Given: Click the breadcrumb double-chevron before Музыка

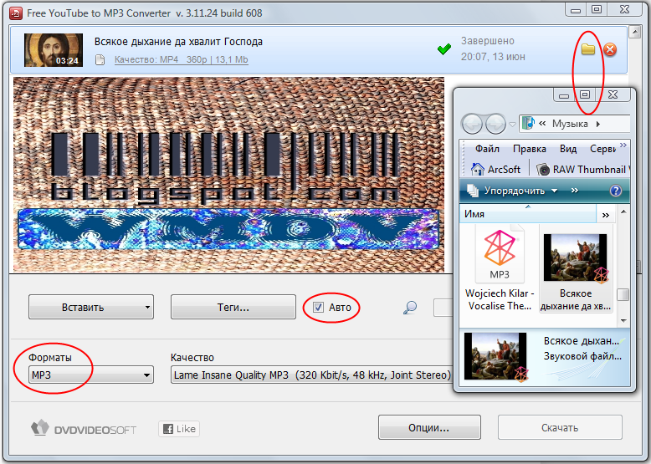Looking at the screenshot, I should tap(542, 124).
